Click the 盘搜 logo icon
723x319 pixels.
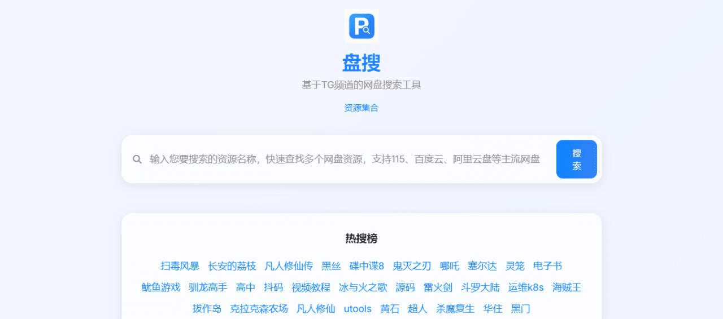[361, 26]
